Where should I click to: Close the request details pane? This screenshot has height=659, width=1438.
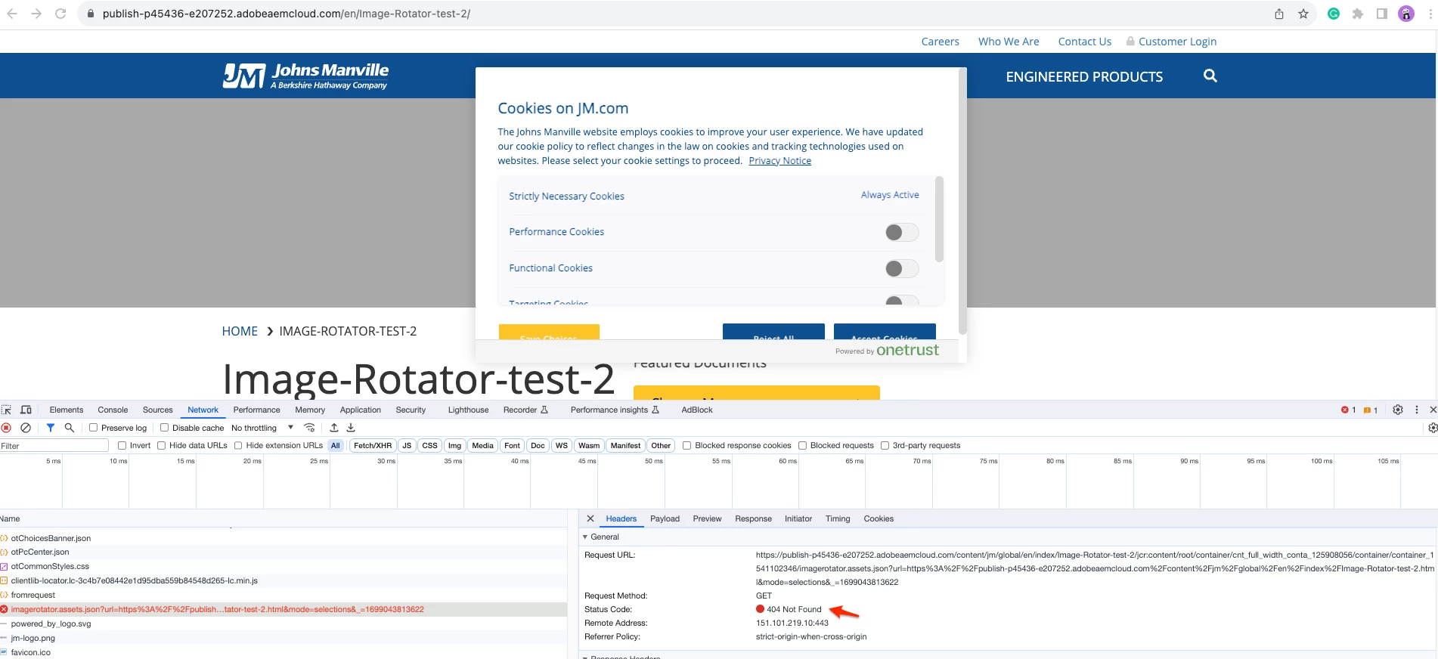[x=590, y=518]
